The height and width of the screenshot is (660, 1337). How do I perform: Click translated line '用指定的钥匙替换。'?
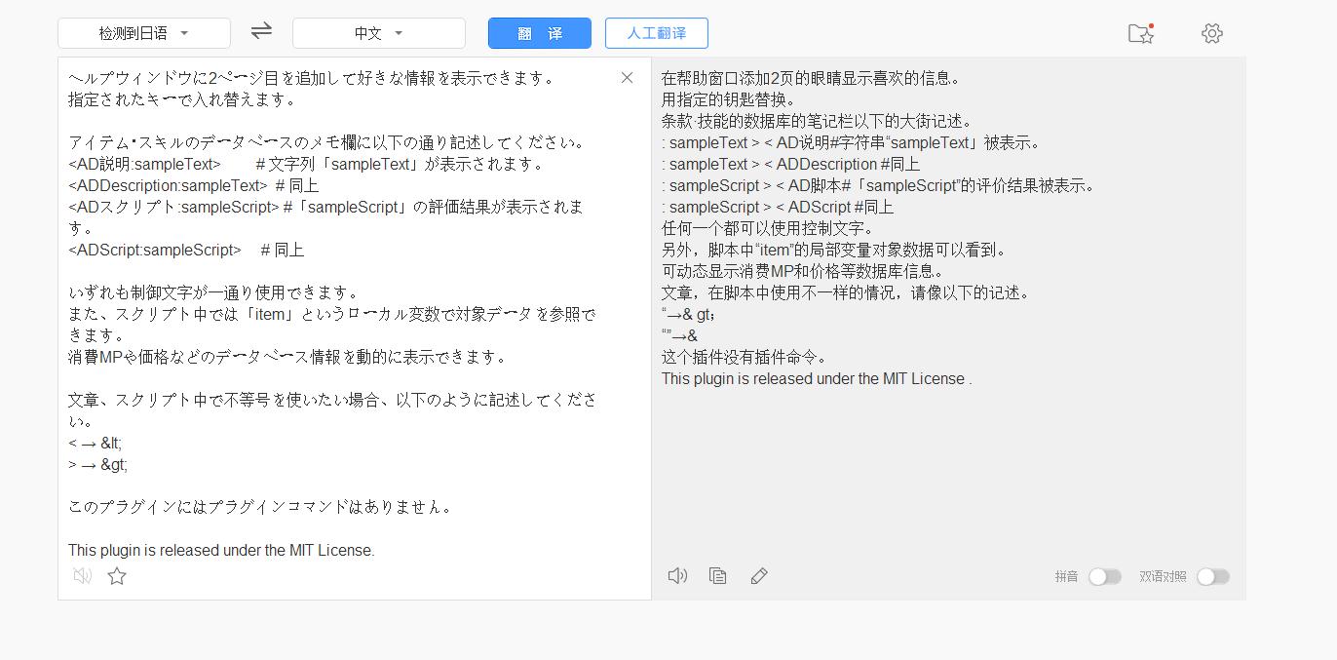click(729, 99)
